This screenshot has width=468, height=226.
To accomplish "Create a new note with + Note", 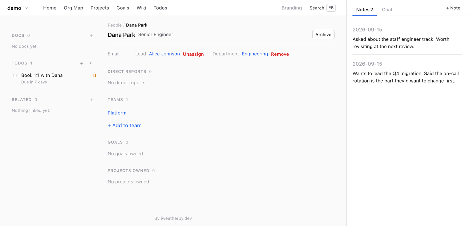I will [x=453, y=8].
